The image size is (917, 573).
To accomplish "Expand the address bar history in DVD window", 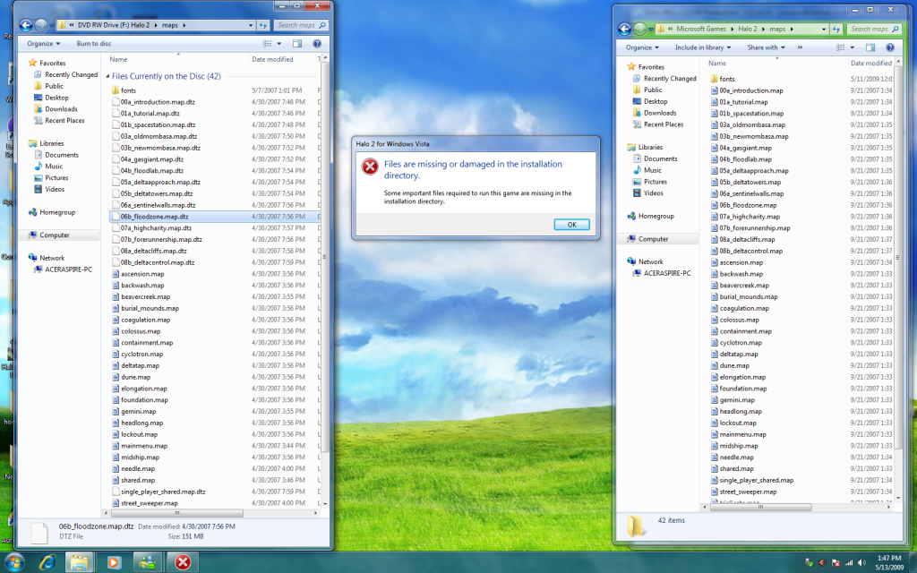I will coord(251,25).
